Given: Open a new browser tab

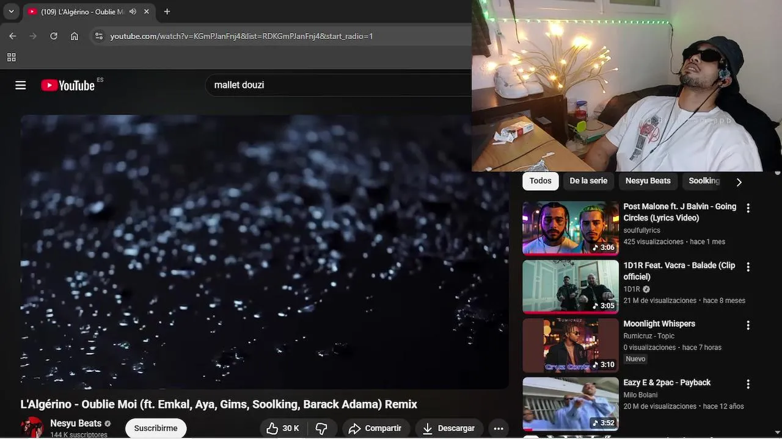Looking at the screenshot, I should (167, 12).
